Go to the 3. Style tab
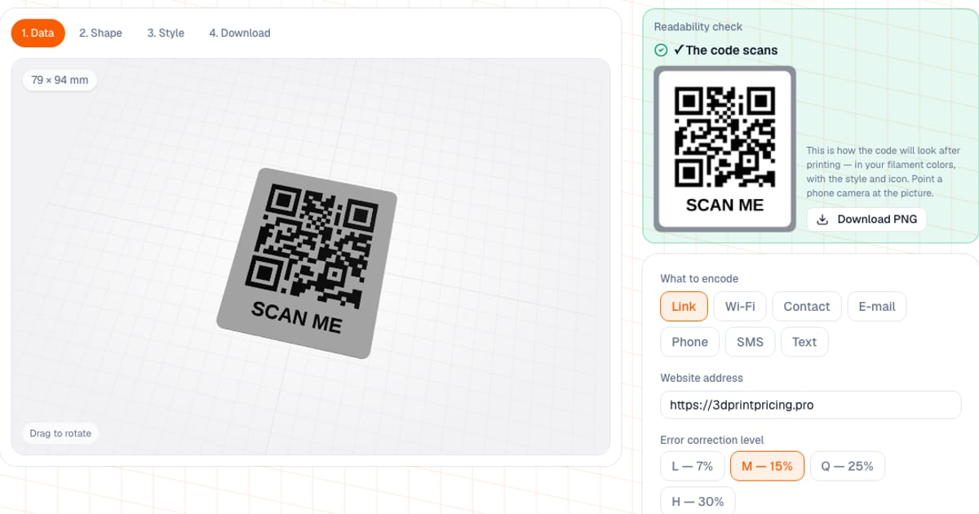 pyautogui.click(x=166, y=33)
